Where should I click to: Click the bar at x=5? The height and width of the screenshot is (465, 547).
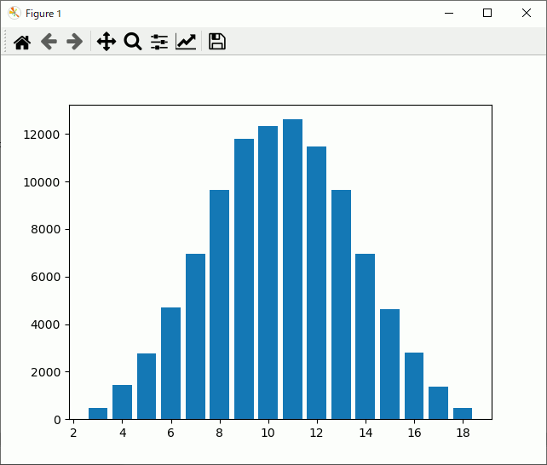point(147,386)
